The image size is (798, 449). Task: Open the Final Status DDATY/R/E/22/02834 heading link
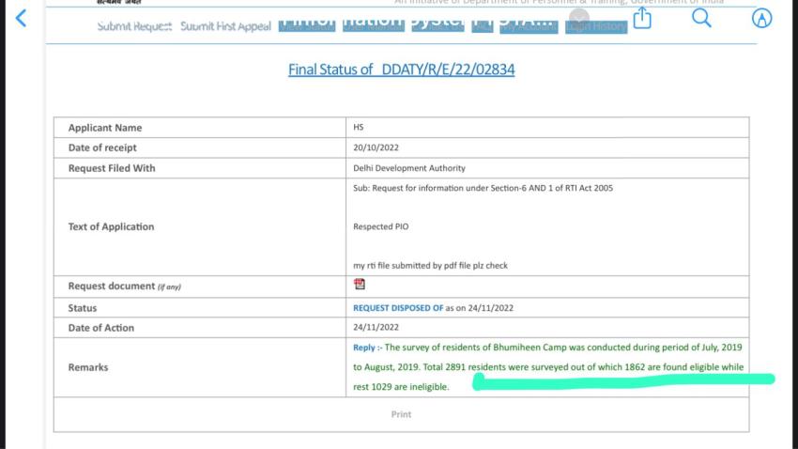401,70
